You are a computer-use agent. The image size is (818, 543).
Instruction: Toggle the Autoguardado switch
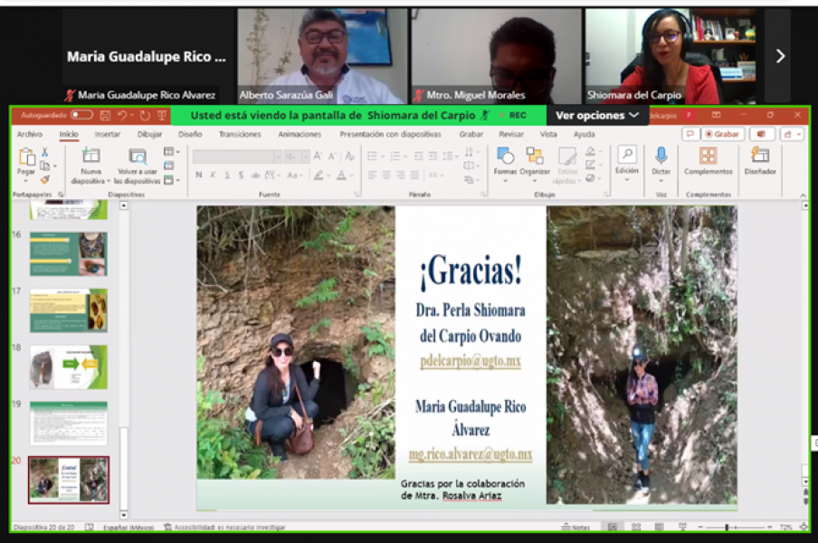point(81,116)
